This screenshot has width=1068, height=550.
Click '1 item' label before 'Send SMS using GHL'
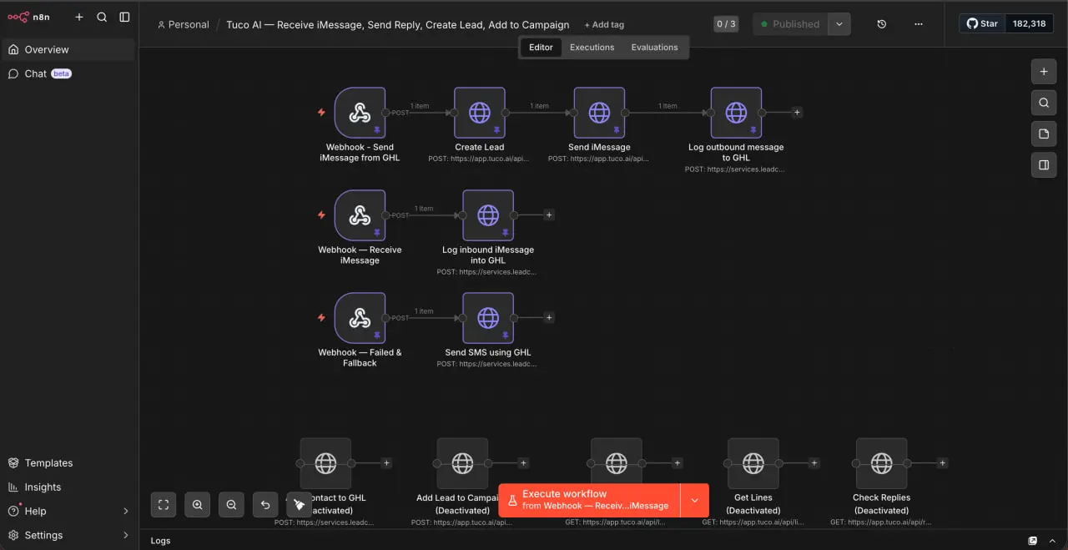click(424, 311)
